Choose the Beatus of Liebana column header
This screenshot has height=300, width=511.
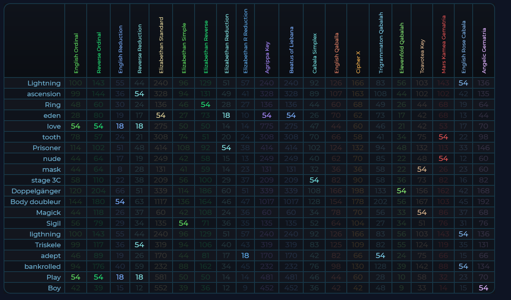coord(291,50)
